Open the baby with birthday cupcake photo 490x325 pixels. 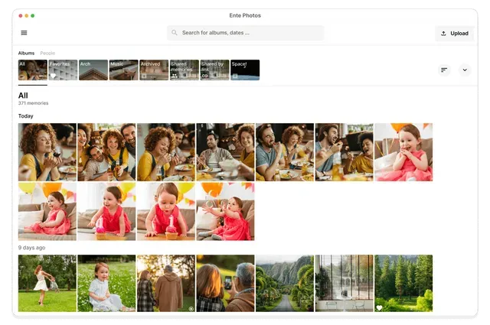(x=166, y=211)
